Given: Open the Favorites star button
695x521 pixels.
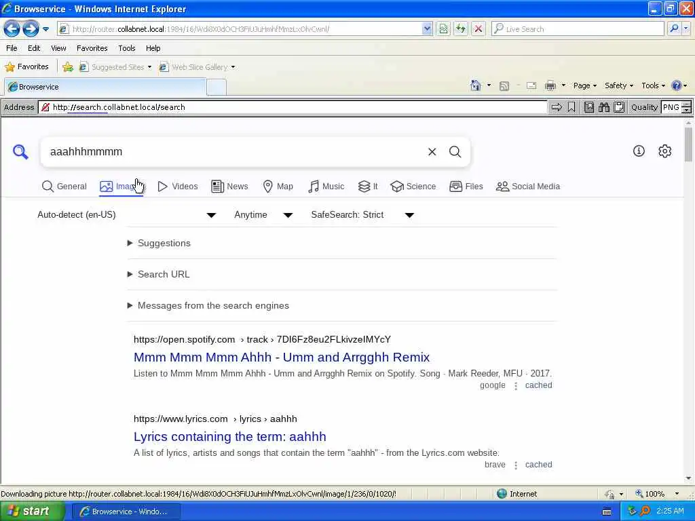Looking at the screenshot, I should coord(26,67).
